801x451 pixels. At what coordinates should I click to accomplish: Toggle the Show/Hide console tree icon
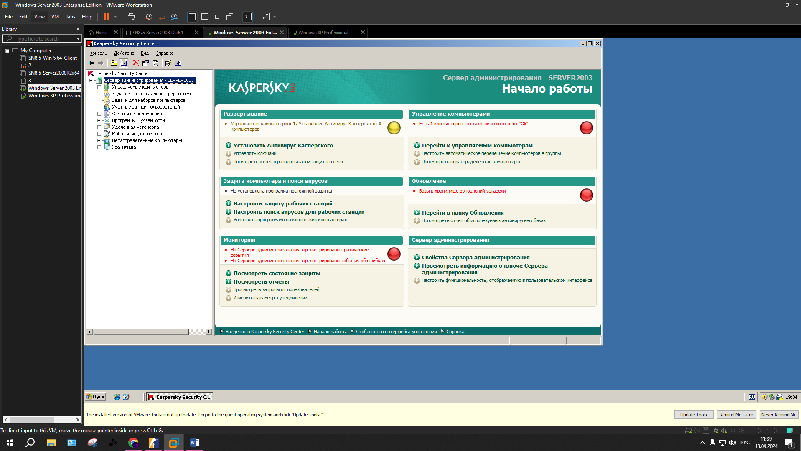click(124, 63)
